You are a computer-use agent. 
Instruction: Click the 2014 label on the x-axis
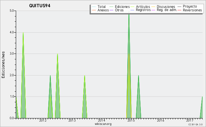(x=101, y=120)
